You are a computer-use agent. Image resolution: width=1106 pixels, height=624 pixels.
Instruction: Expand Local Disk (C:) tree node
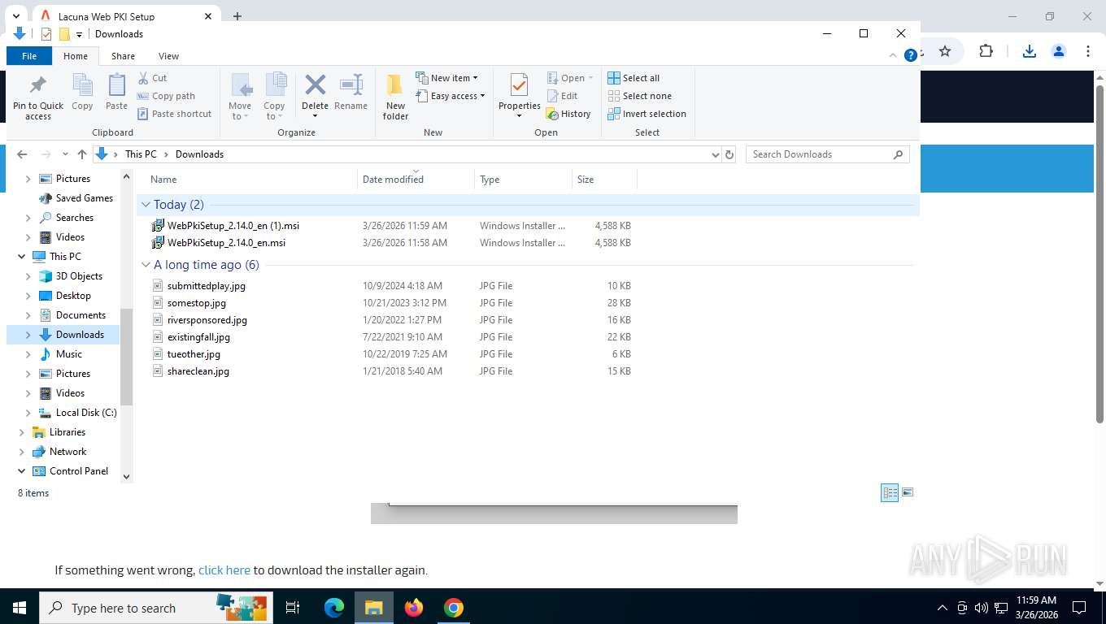point(28,413)
